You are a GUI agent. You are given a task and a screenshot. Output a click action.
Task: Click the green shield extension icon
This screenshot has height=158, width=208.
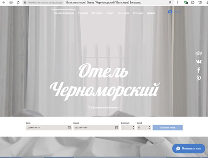coord(186,3)
